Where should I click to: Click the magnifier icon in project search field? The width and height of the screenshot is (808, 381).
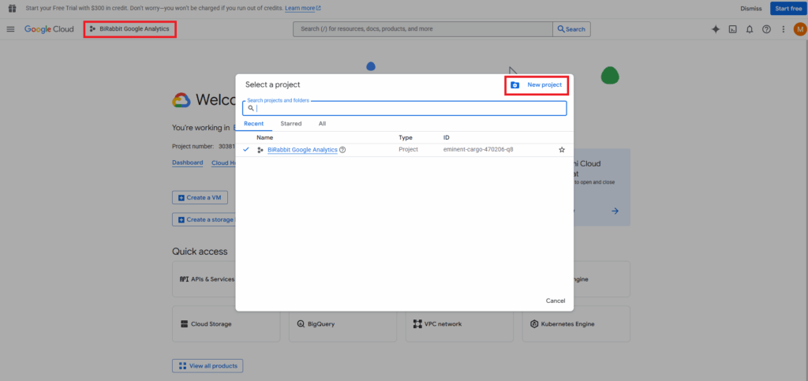(x=251, y=108)
